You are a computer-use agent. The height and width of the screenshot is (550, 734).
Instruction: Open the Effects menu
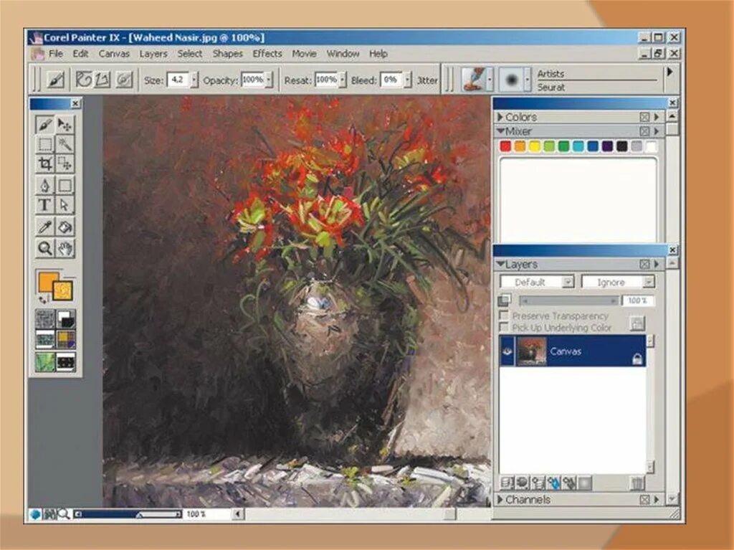[267, 53]
